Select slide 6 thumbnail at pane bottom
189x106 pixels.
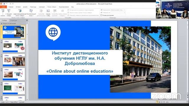[x=14, y=98]
